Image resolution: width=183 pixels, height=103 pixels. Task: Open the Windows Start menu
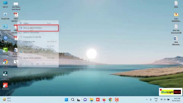(x=66, y=100)
